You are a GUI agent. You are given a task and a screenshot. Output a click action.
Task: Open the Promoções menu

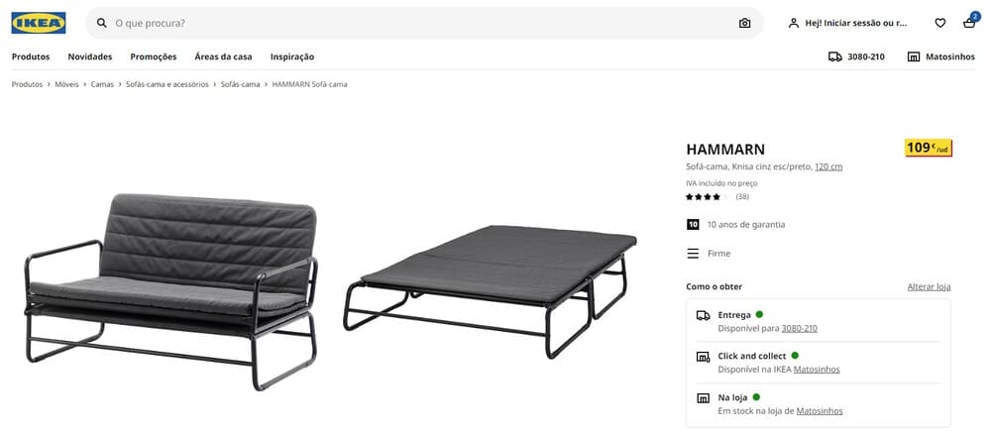[154, 56]
